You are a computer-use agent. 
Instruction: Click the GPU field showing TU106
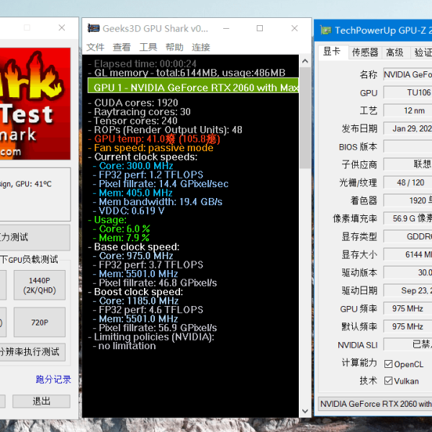(x=408, y=93)
